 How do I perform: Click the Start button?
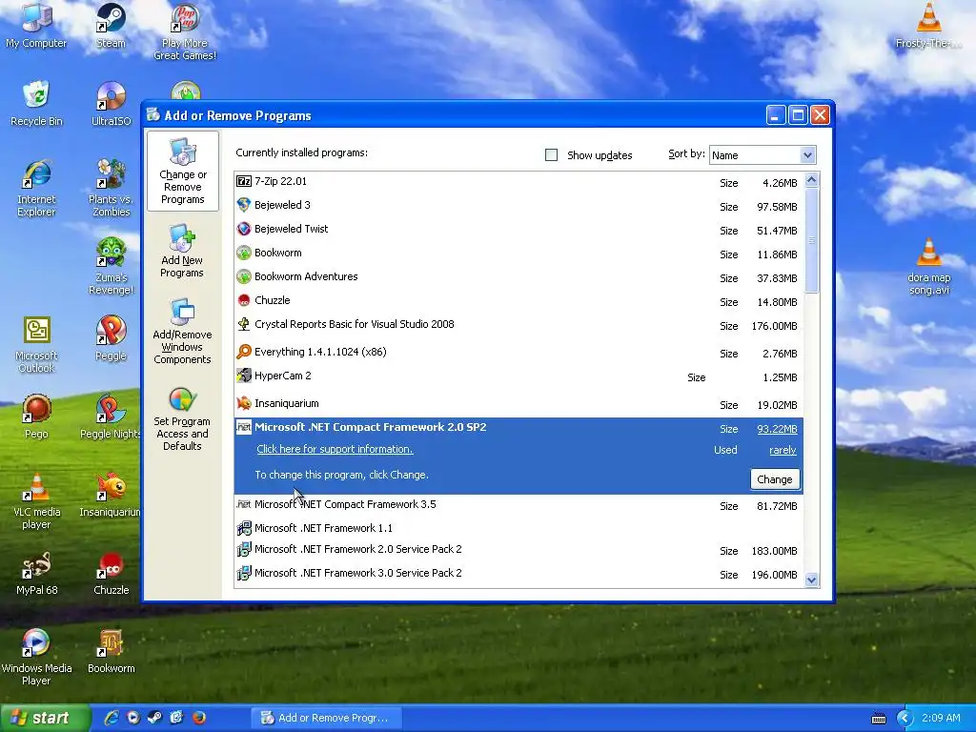click(x=44, y=719)
